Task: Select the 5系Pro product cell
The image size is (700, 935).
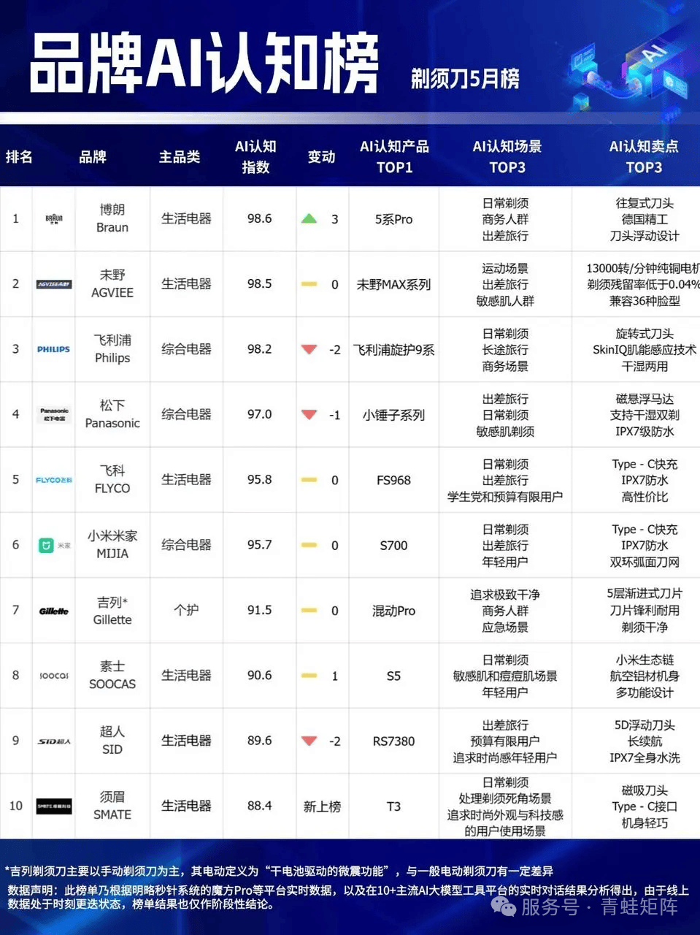Action: 393,218
